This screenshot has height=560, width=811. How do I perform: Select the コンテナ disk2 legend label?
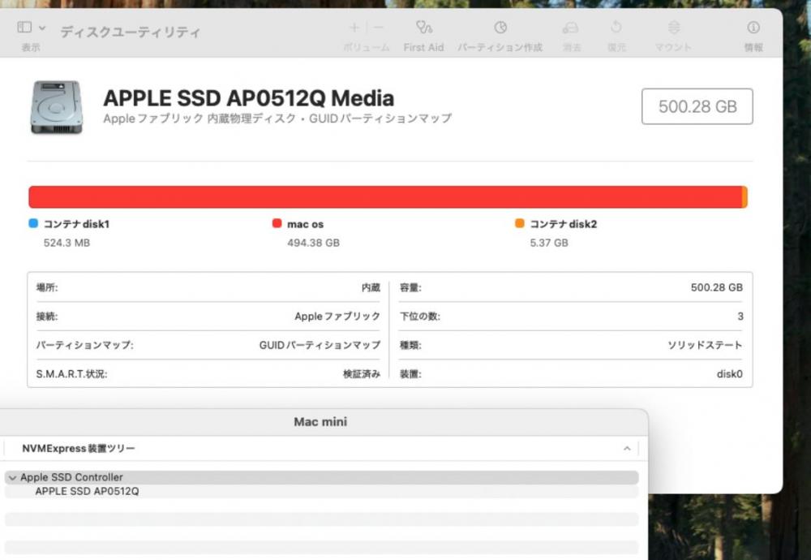(x=564, y=224)
